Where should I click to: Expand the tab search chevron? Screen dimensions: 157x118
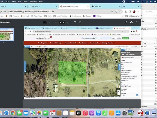138,7
